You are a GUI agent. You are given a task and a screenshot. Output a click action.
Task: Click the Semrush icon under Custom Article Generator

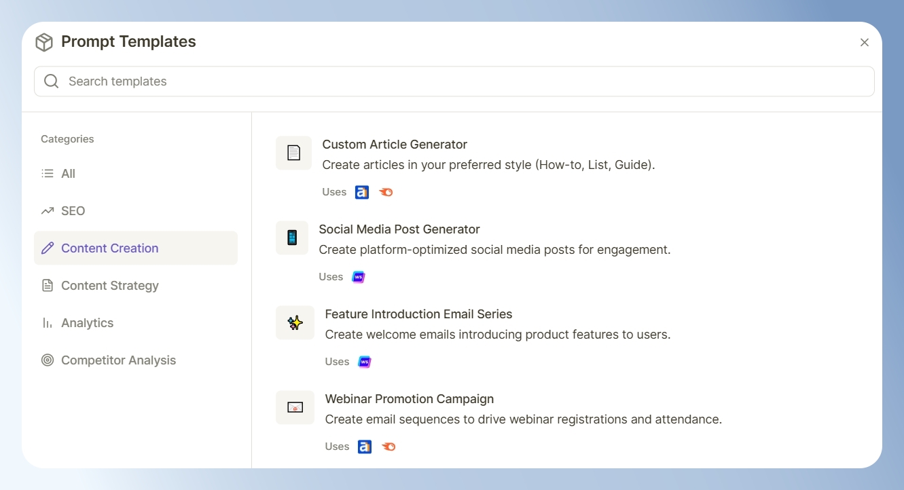click(386, 192)
